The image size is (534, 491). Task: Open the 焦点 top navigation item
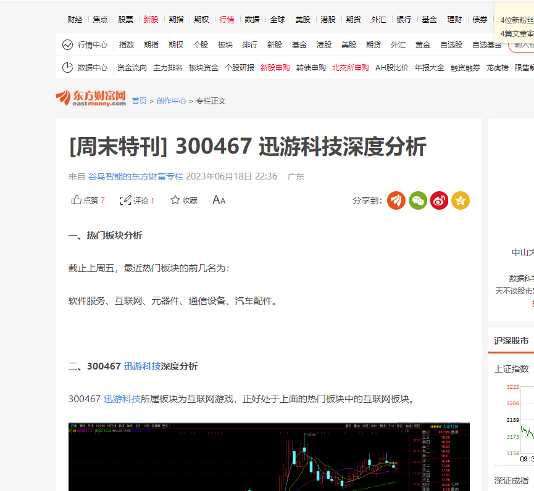tap(100, 19)
